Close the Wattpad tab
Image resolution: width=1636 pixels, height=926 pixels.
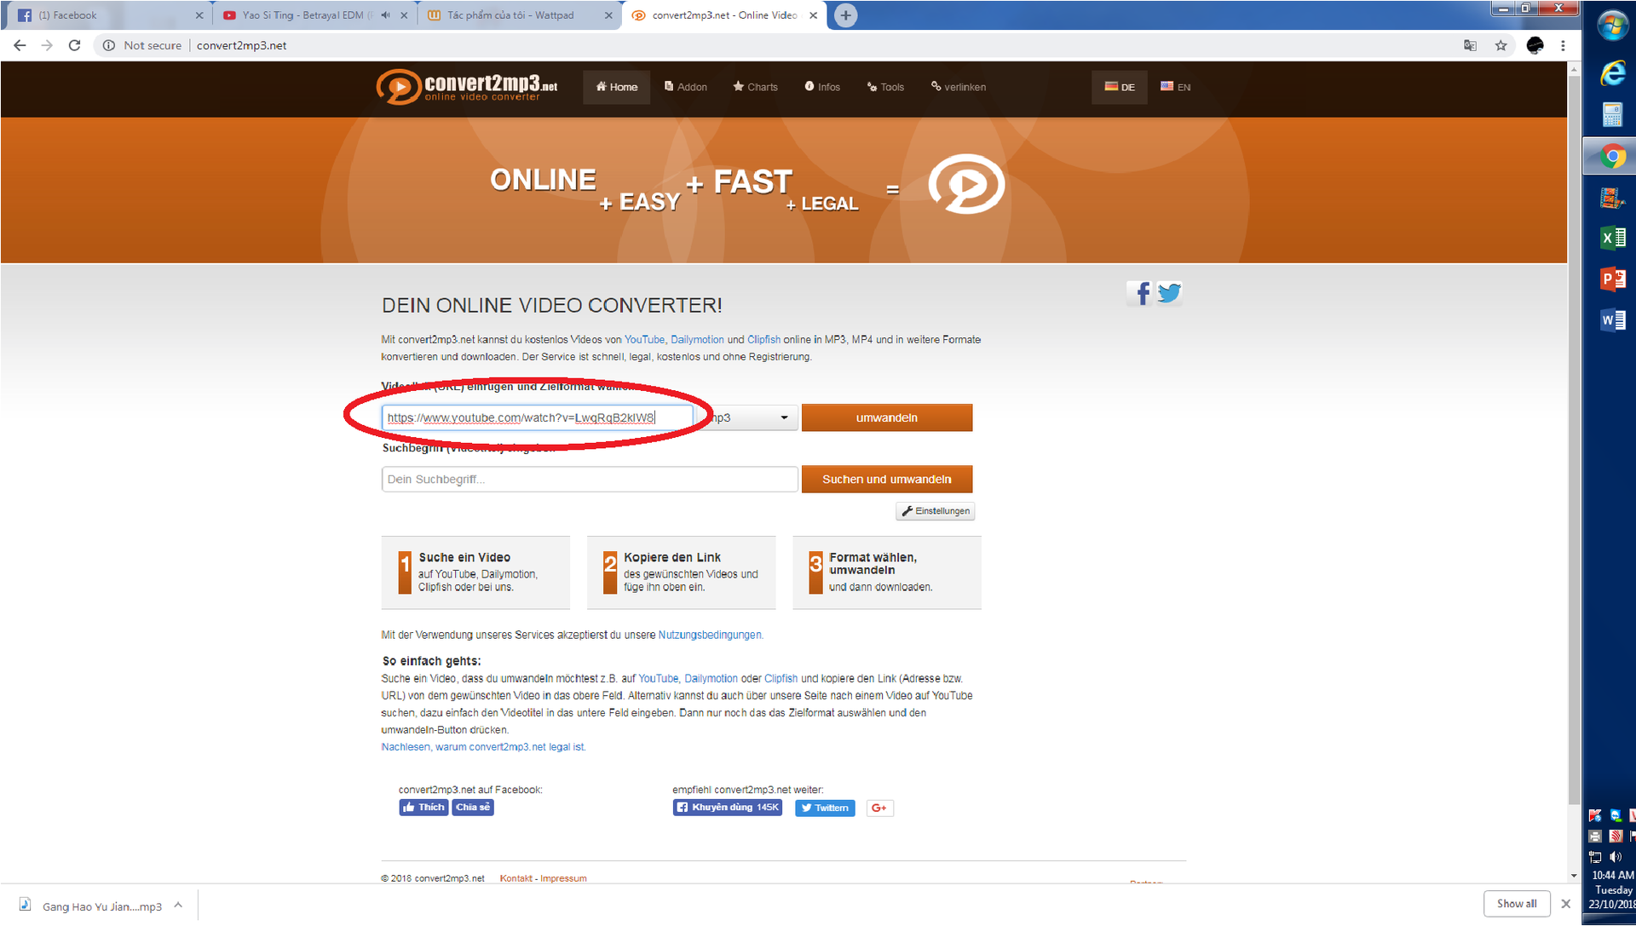click(608, 15)
